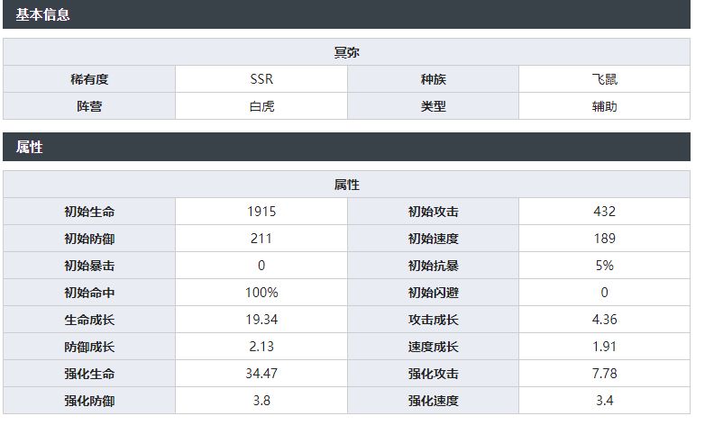Select the 冥弥 table title row
The image size is (714, 425).
[346, 52]
